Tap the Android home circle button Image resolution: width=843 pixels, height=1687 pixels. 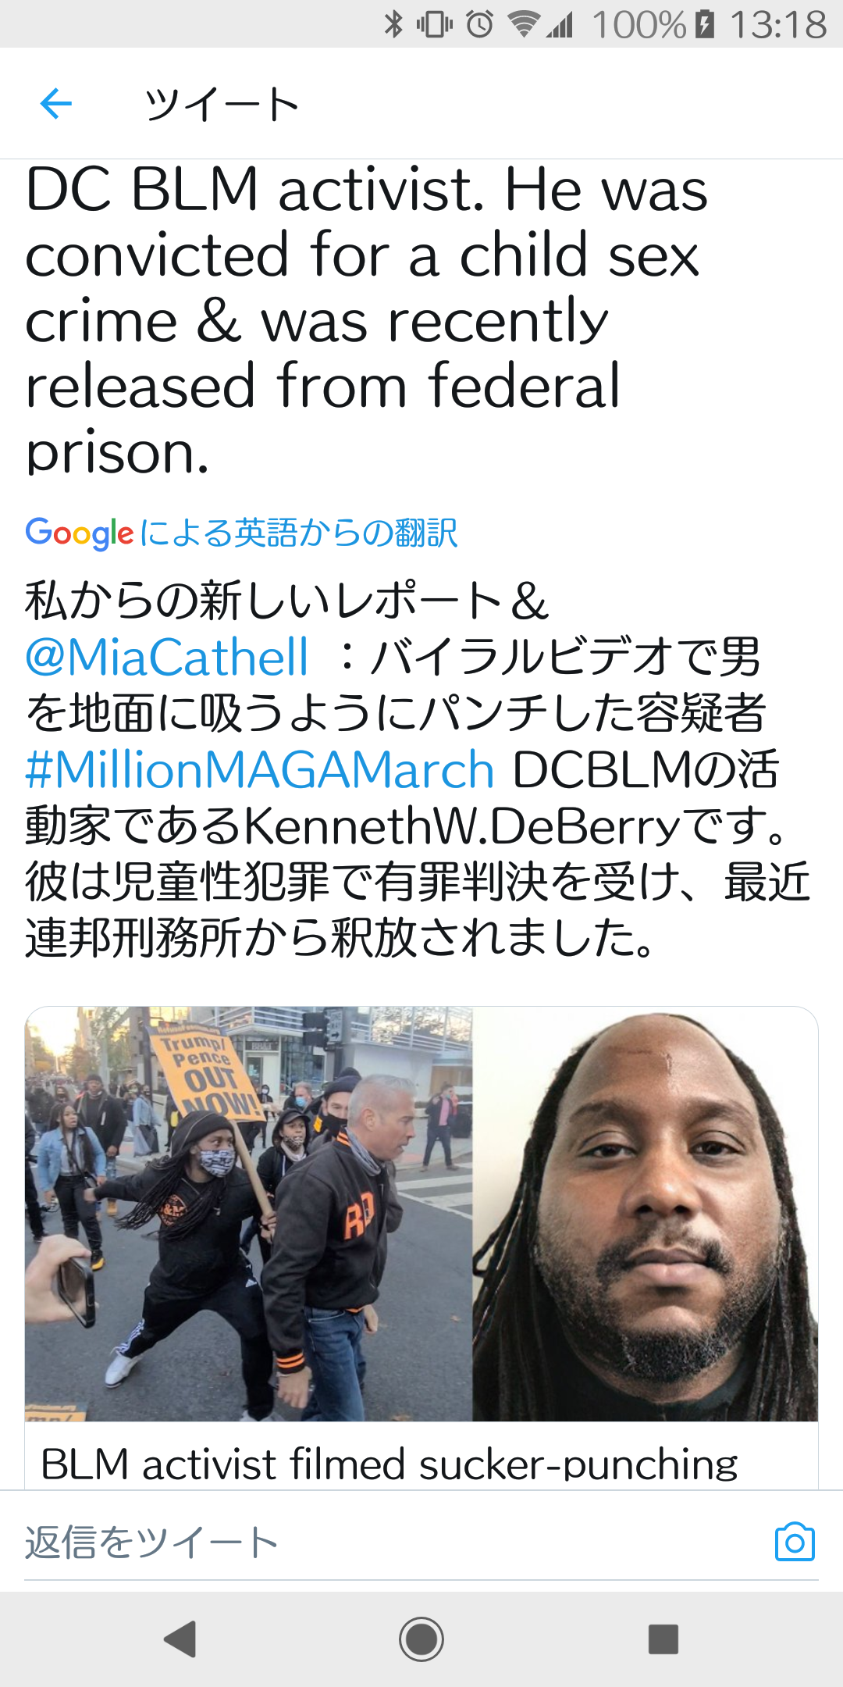click(421, 1639)
